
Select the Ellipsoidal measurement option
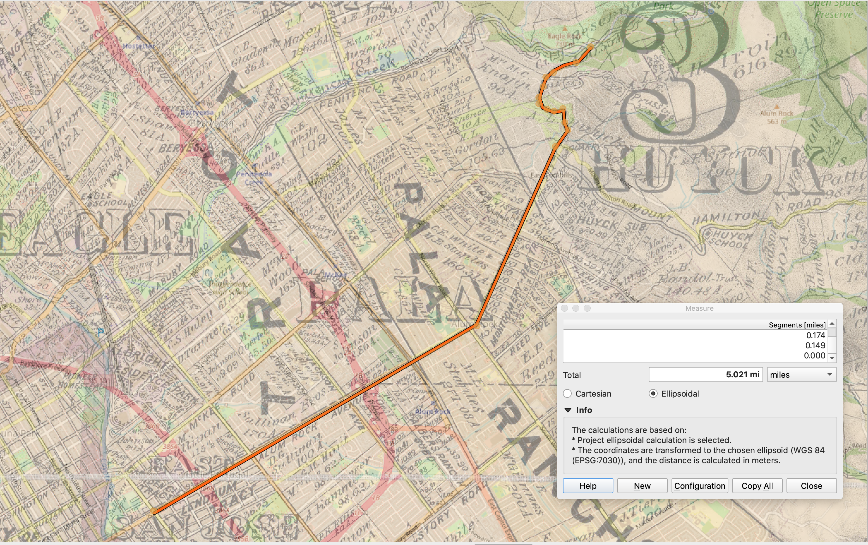coord(653,394)
